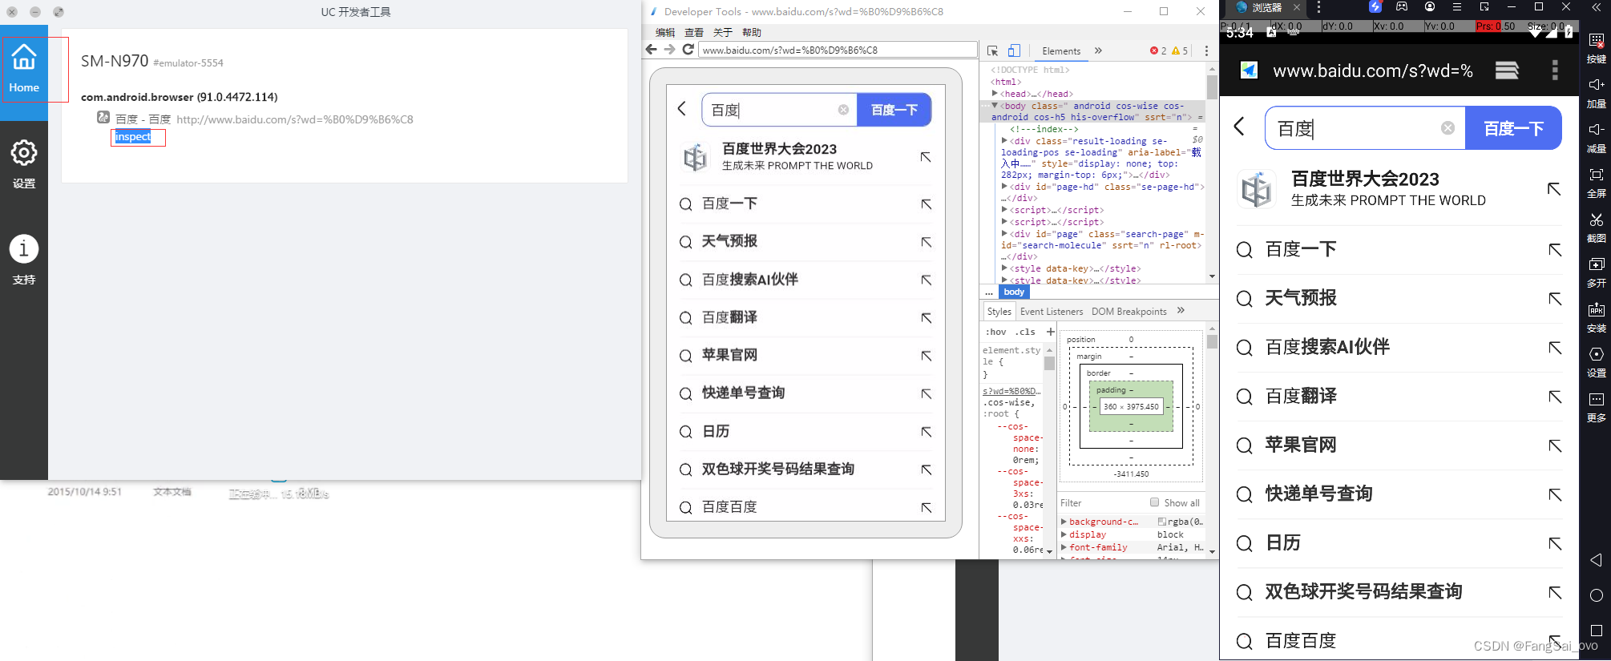Open DevTools three-dot customize menu
The width and height of the screenshot is (1611, 661).
[x=1206, y=50]
